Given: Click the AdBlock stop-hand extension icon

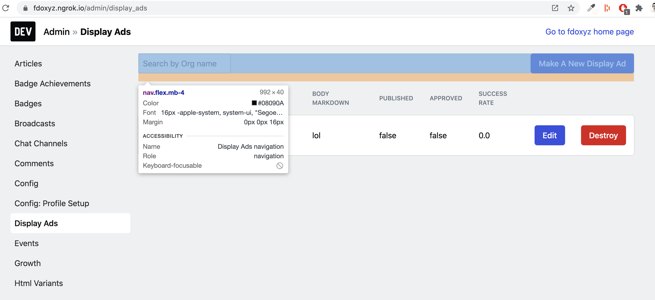Looking at the screenshot, I should click(623, 8).
